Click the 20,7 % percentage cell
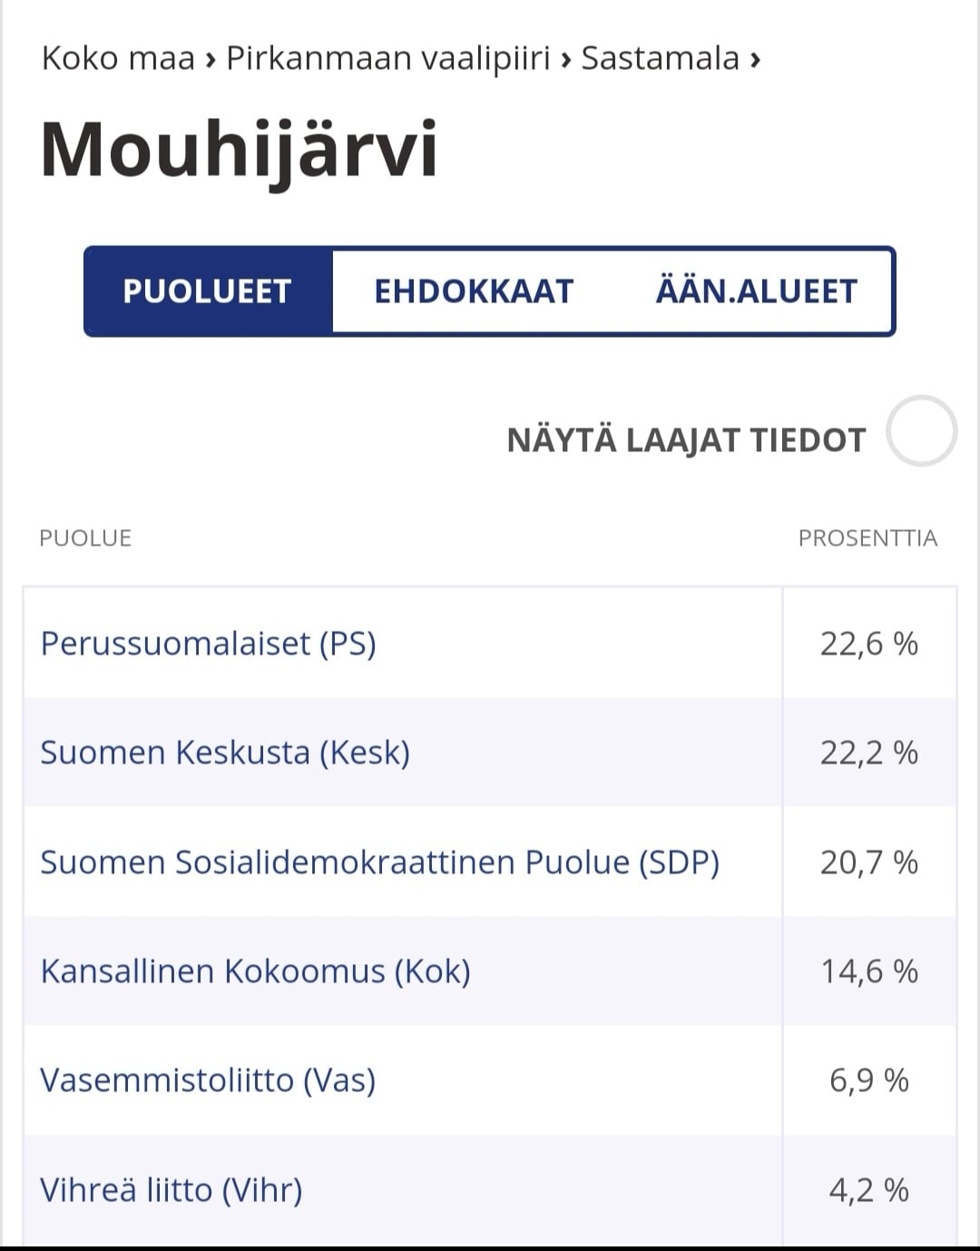980x1251 pixels. (868, 862)
